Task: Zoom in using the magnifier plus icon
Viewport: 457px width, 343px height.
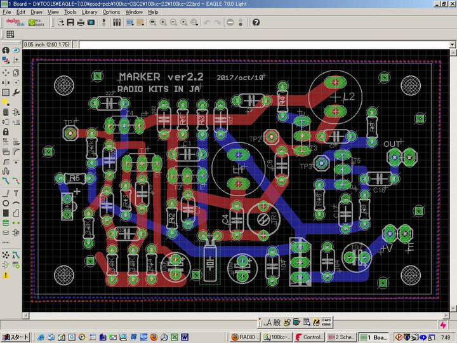Action: tap(163, 22)
